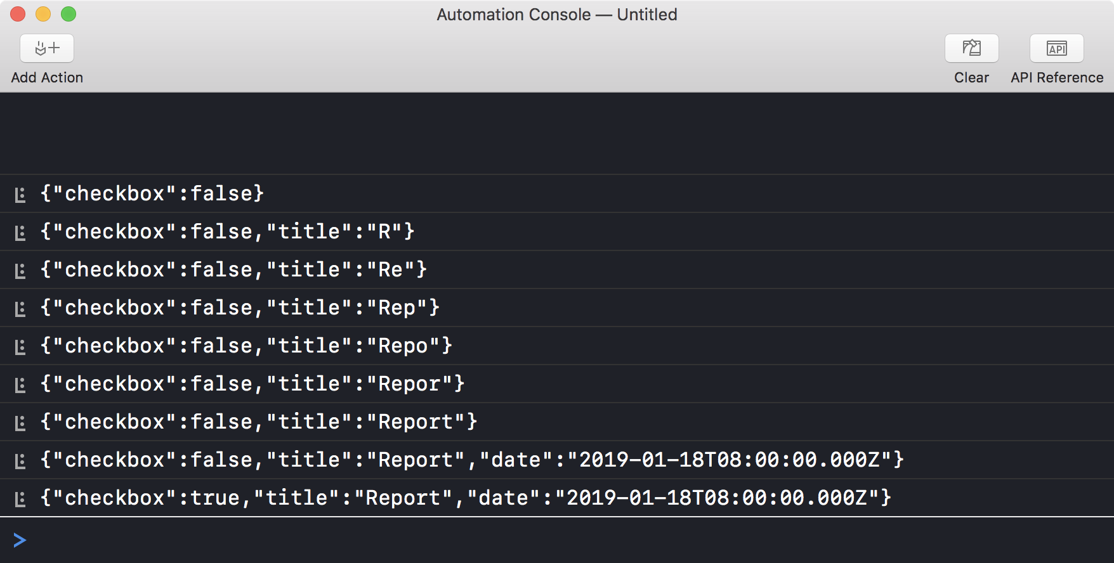The image size is (1114, 563).
Task: Click log icon beside title "Rep" entry
Action: 20,309
